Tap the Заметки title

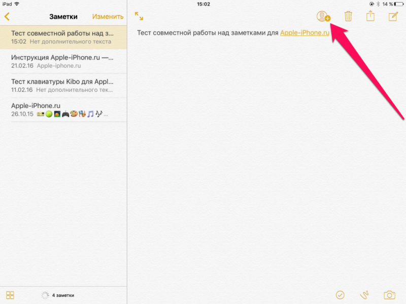[63, 17]
